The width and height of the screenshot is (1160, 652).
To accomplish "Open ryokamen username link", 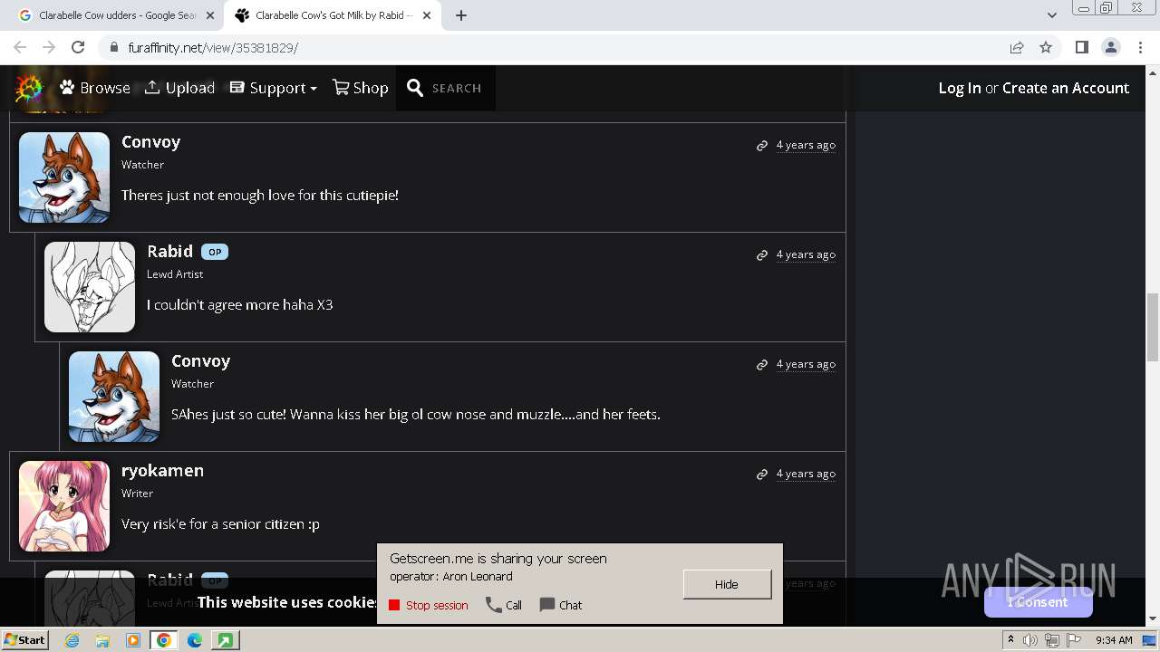I will click(x=162, y=471).
